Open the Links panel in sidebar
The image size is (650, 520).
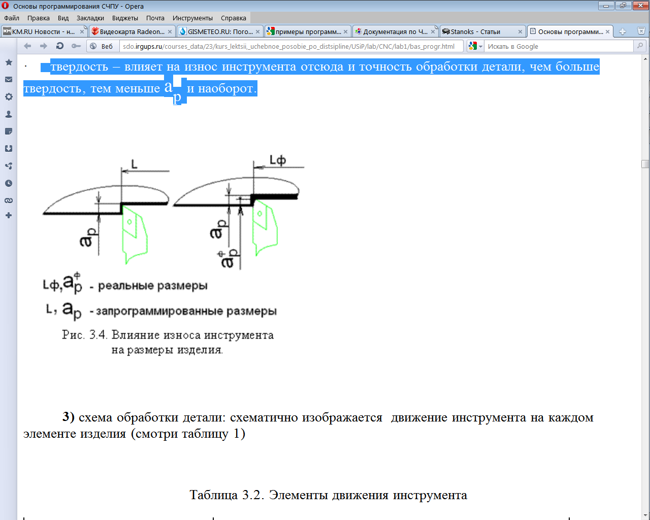9,201
